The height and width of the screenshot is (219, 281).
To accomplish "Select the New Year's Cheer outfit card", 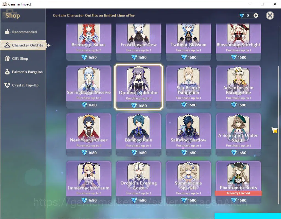I will (89, 135).
